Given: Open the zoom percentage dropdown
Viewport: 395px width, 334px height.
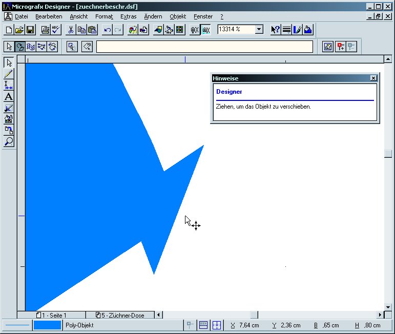Looking at the screenshot, I should [259, 30].
